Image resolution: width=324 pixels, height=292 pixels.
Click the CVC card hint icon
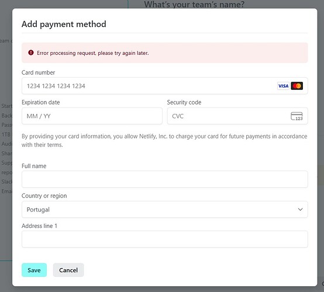coord(297,116)
